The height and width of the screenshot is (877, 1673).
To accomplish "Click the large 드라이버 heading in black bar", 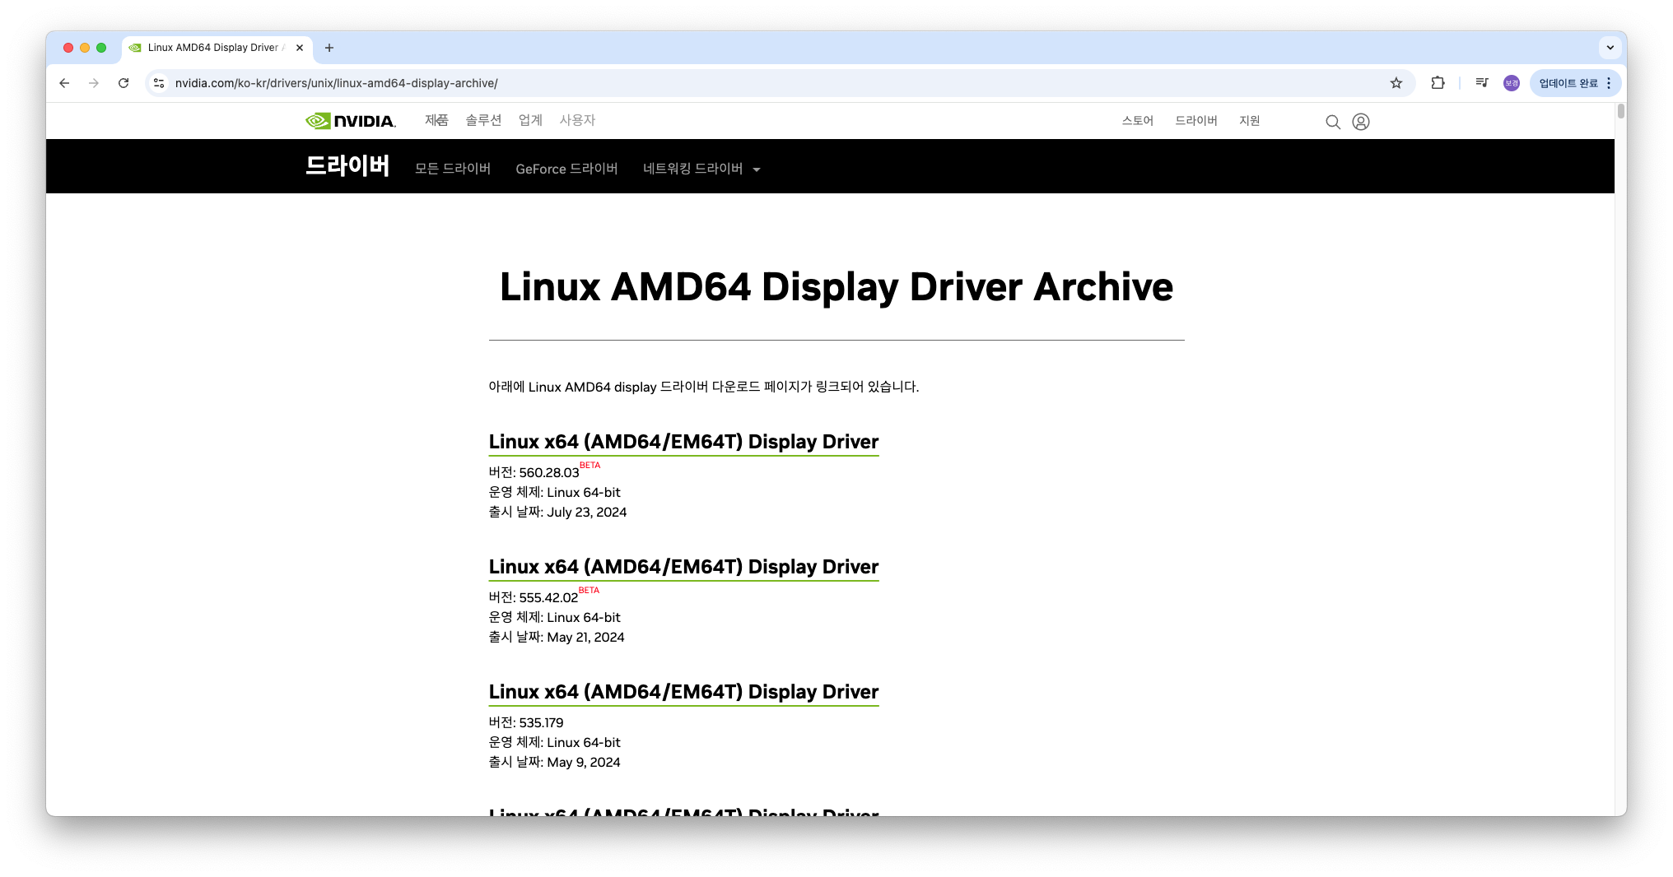I will point(347,166).
